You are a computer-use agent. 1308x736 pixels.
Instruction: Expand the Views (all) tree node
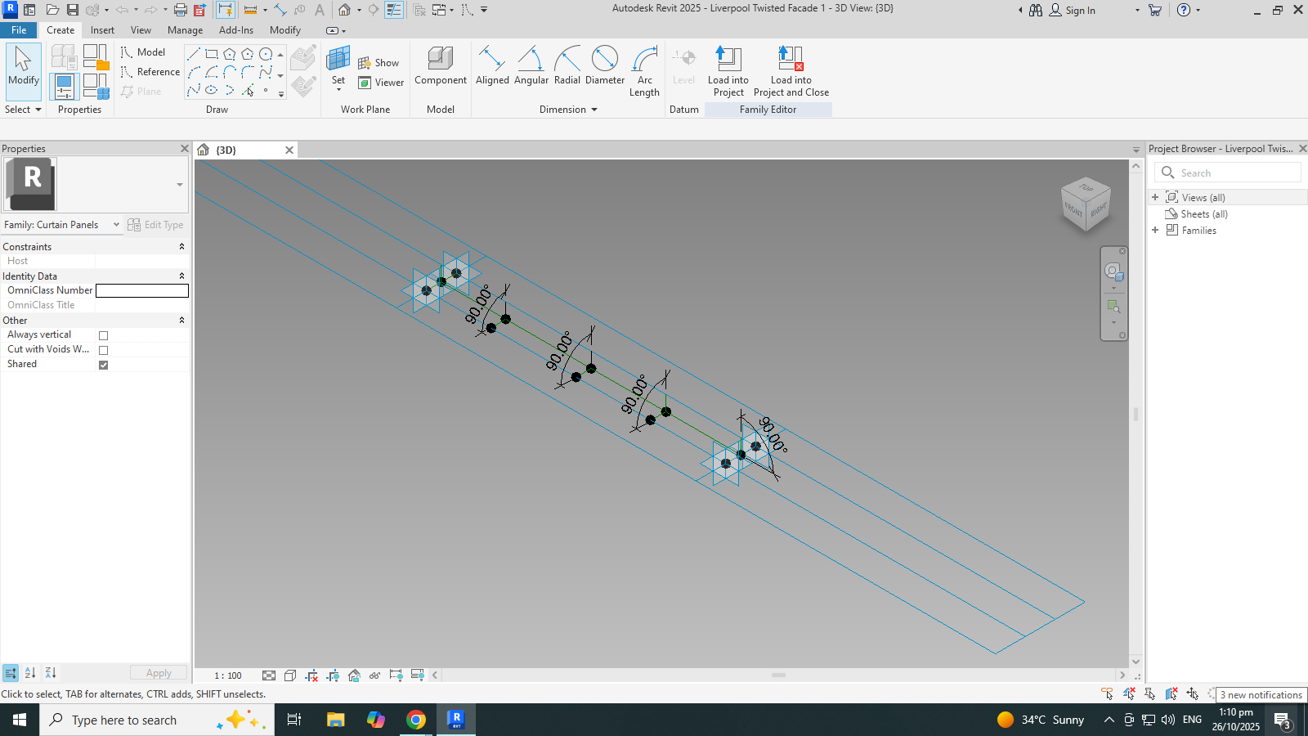tap(1155, 198)
